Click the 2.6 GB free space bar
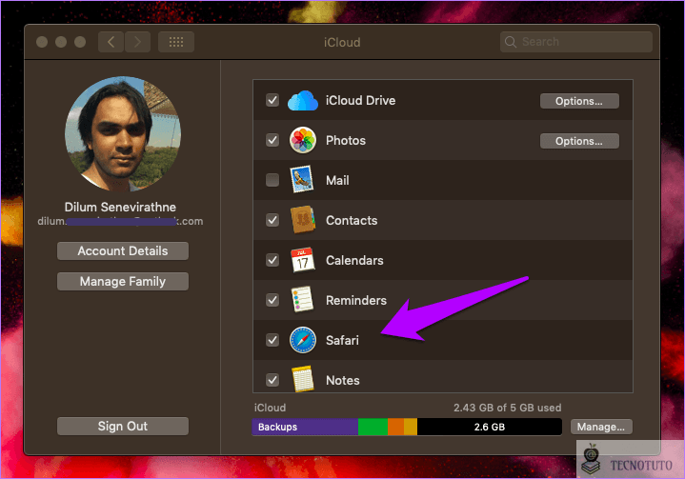The height and width of the screenshot is (479, 685). pos(490,427)
